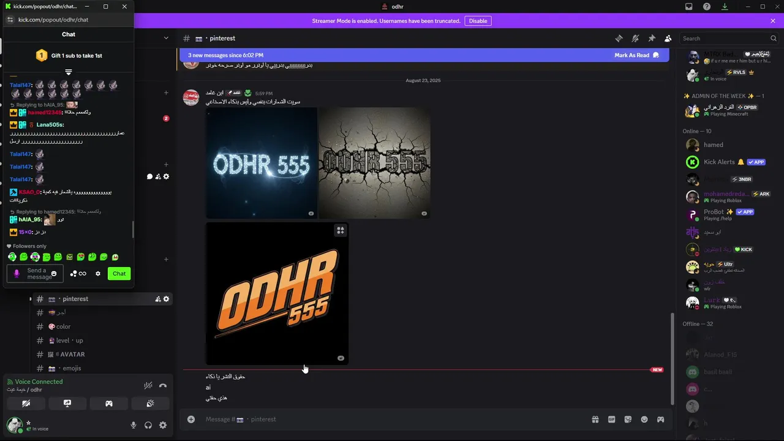784x441 pixels.
Task: Edit pinterest channel gear icon
Action: pyautogui.click(x=166, y=299)
